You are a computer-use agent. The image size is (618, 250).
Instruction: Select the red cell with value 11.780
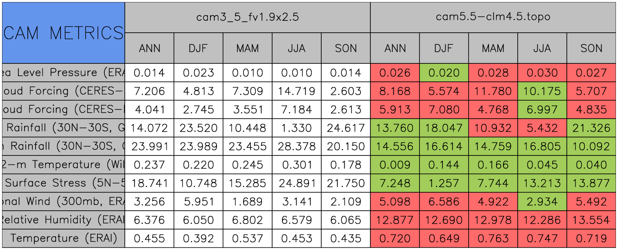click(493, 91)
